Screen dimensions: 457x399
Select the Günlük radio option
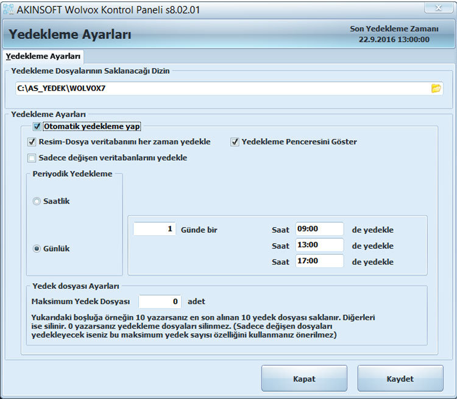pyautogui.click(x=37, y=249)
